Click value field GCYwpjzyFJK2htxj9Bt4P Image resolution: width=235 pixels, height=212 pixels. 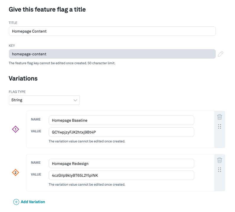point(121,132)
